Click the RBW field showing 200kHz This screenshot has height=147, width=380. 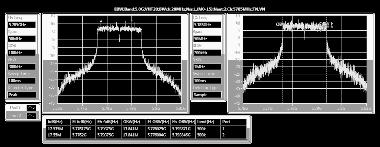click(207, 53)
